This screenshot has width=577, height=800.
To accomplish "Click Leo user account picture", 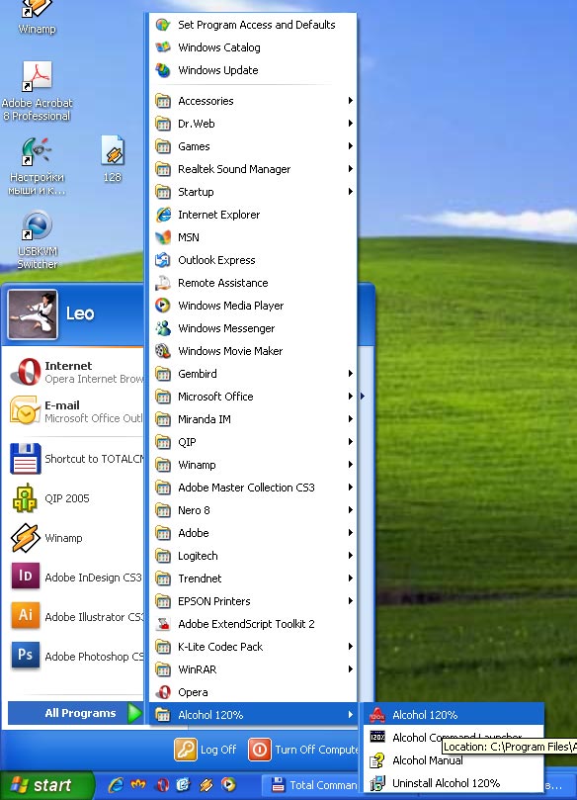I will pos(34,313).
